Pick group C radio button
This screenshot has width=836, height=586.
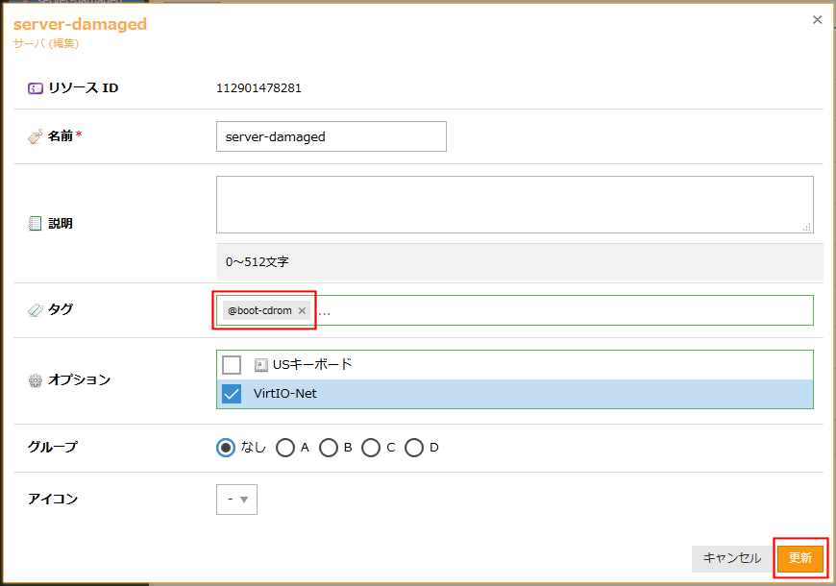click(x=371, y=448)
